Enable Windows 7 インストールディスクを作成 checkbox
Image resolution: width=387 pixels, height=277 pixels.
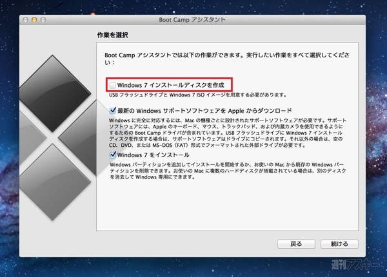(x=112, y=85)
